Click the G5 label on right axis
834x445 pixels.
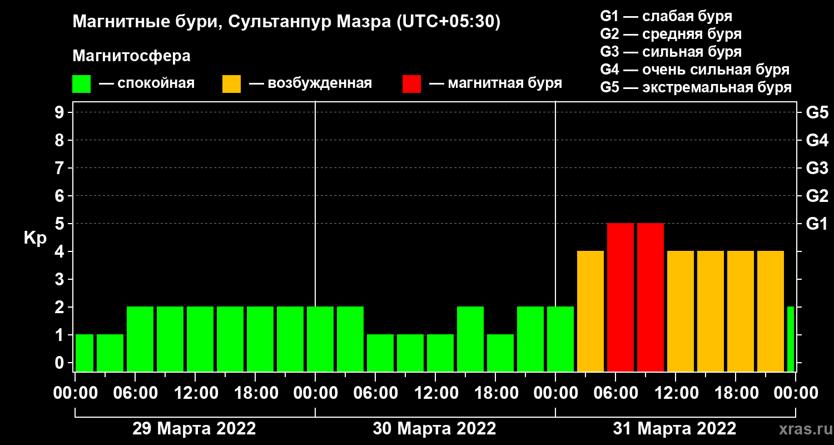(817, 112)
